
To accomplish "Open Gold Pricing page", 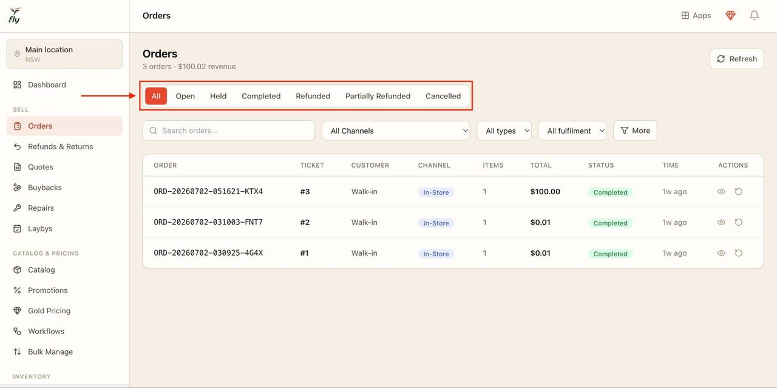I will [x=64, y=311].
